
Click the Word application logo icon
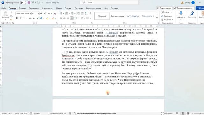[x=3, y=3]
